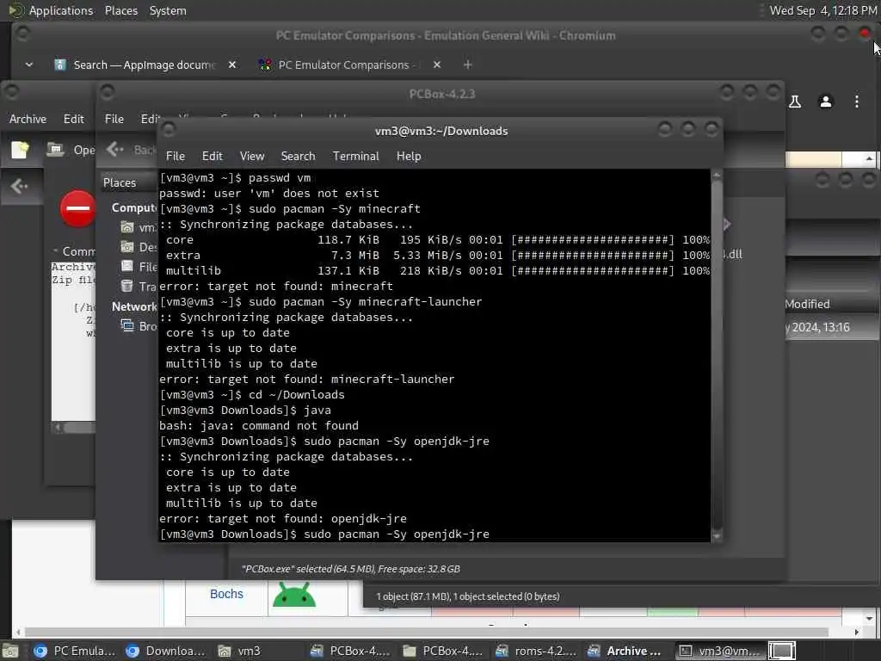This screenshot has width=881, height=661.
Task: Click "PCBox.exe" selected status bar text
Action: click(351, 569)
